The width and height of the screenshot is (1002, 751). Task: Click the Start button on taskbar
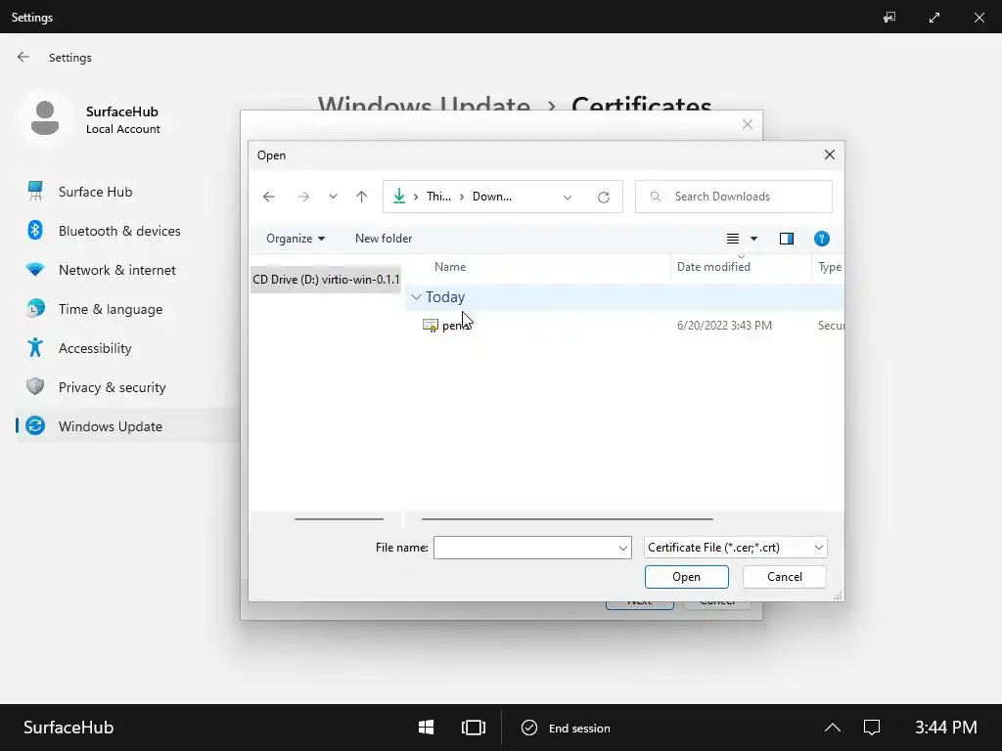pyautogui.click(x=426, y=728)
